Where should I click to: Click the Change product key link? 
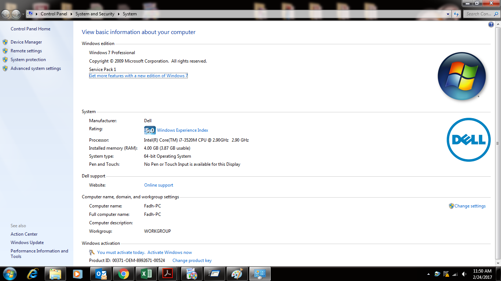192,261
